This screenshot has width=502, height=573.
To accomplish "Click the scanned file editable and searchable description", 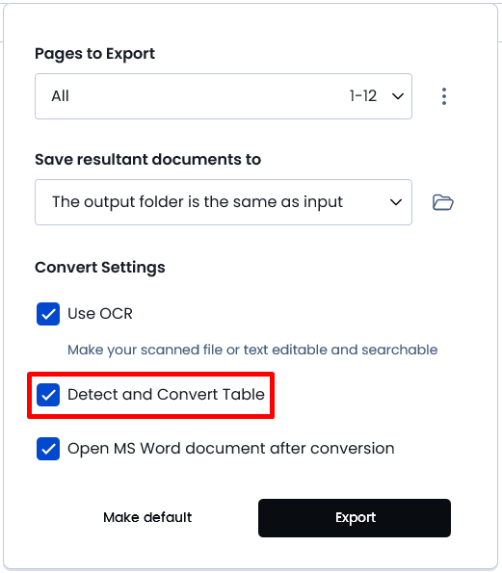I will pyautogui.click(x=252, y=350).
